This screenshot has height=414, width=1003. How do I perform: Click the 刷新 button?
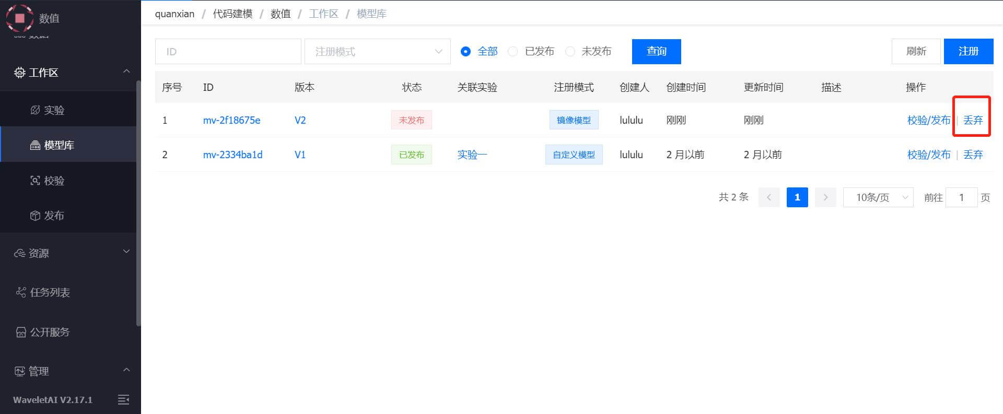tap(916, 51)
